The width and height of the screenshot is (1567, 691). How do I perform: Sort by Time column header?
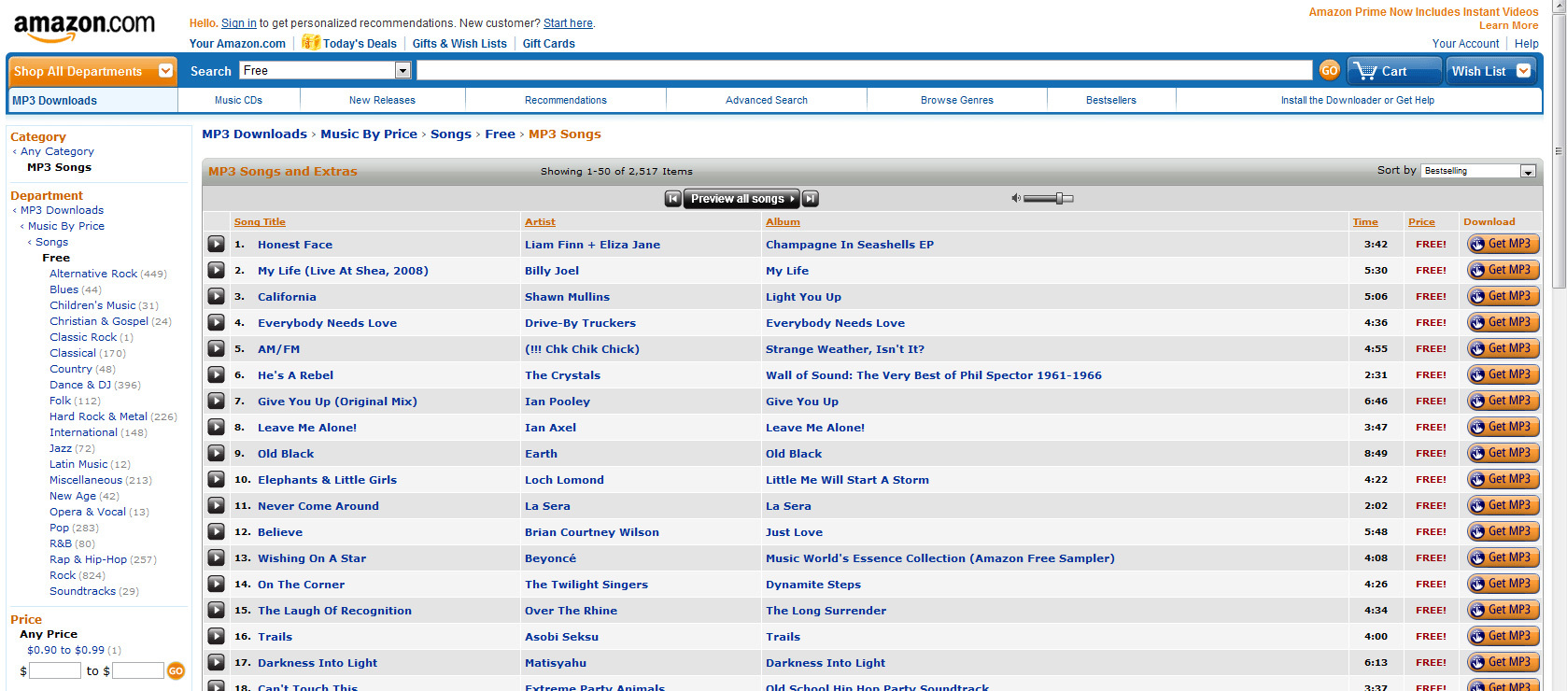1365,221
